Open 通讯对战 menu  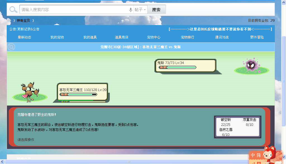[x=221, y=37]
